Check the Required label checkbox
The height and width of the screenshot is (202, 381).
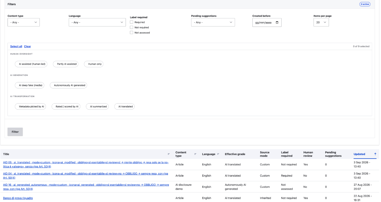click(x=132, y=22)
